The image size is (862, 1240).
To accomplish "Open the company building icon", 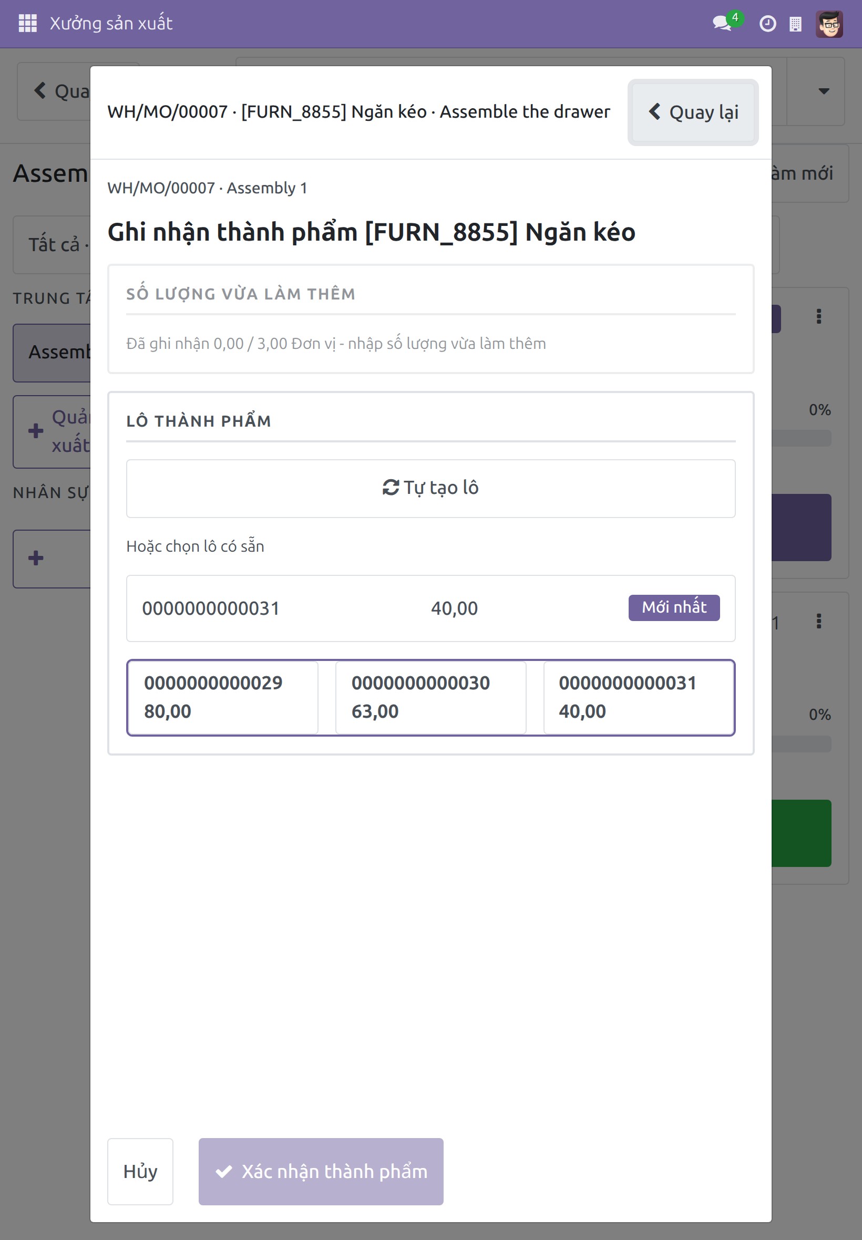I will [795, 24].
